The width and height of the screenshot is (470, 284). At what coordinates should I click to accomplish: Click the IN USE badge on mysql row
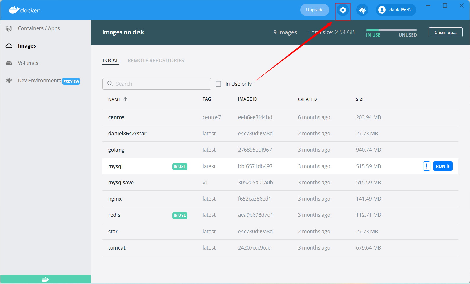click(180, 166)
